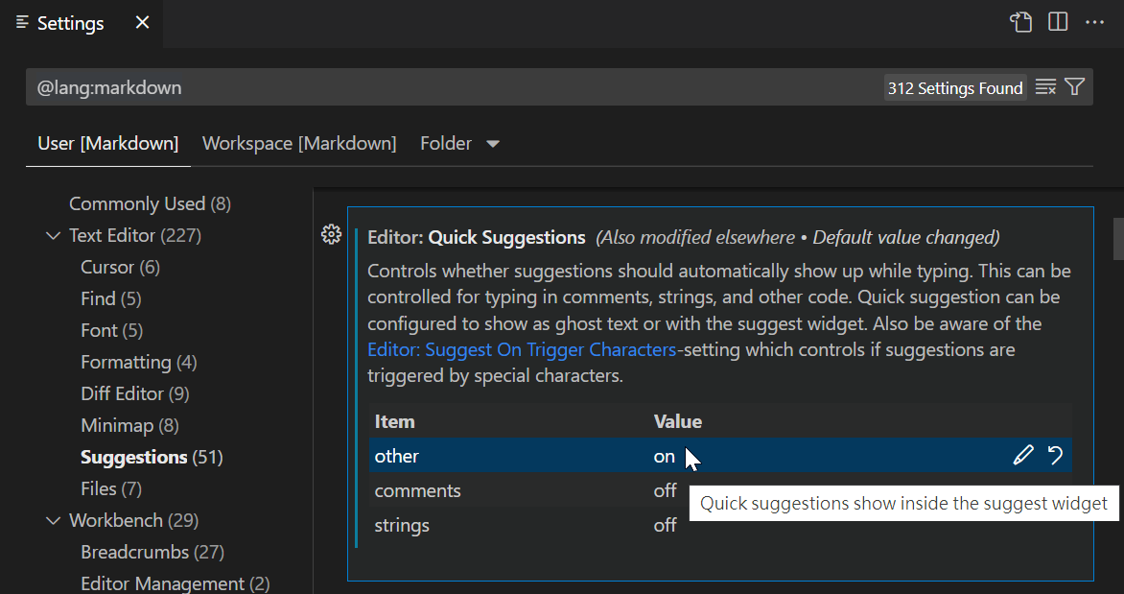Select Find (5) in settings tree
1124x594 pixels.
pos(111,298)
